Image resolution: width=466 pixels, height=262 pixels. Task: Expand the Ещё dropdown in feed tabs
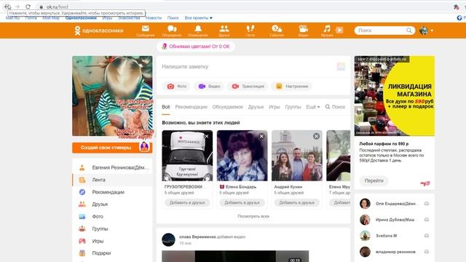click(x=313, y=107)
